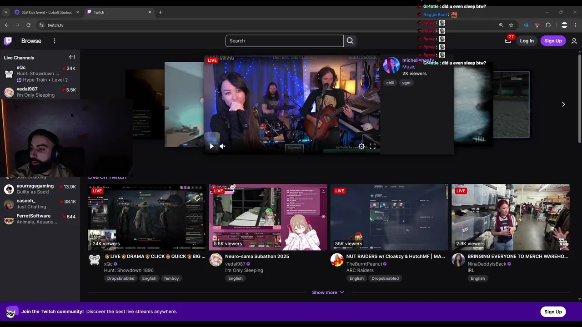
Task: Select the femboy tag under xQc
Action: (171, 278)
